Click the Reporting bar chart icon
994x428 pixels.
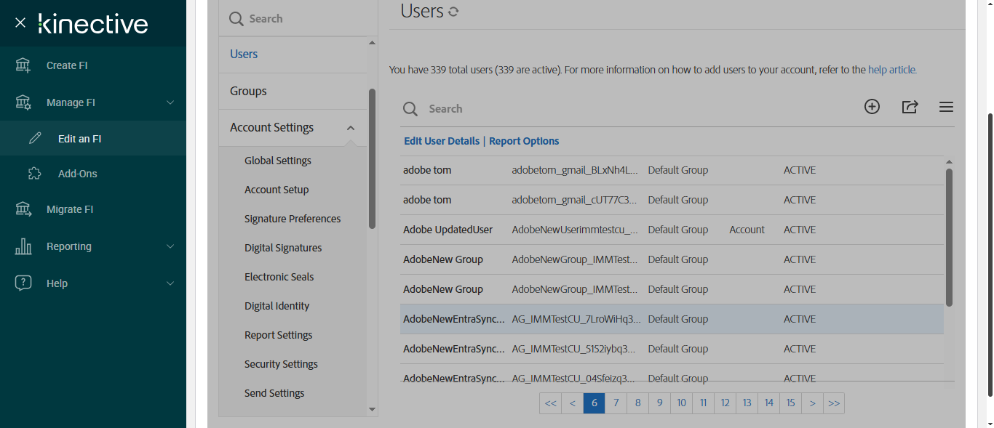coord(23,246)
